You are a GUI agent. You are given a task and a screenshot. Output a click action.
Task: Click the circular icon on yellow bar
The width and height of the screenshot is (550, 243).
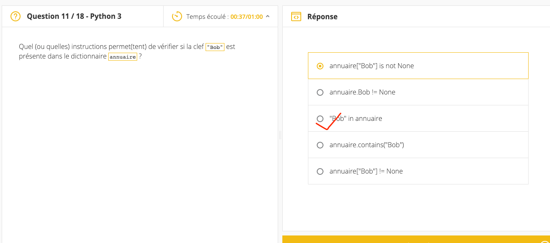coord(546,241)
